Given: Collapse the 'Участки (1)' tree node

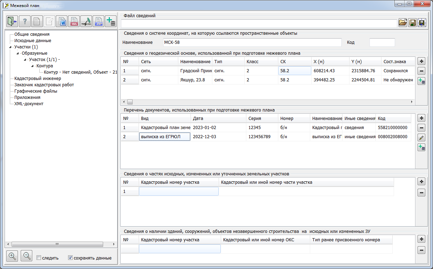Looking at the screenshot, I should click(11, 47).
